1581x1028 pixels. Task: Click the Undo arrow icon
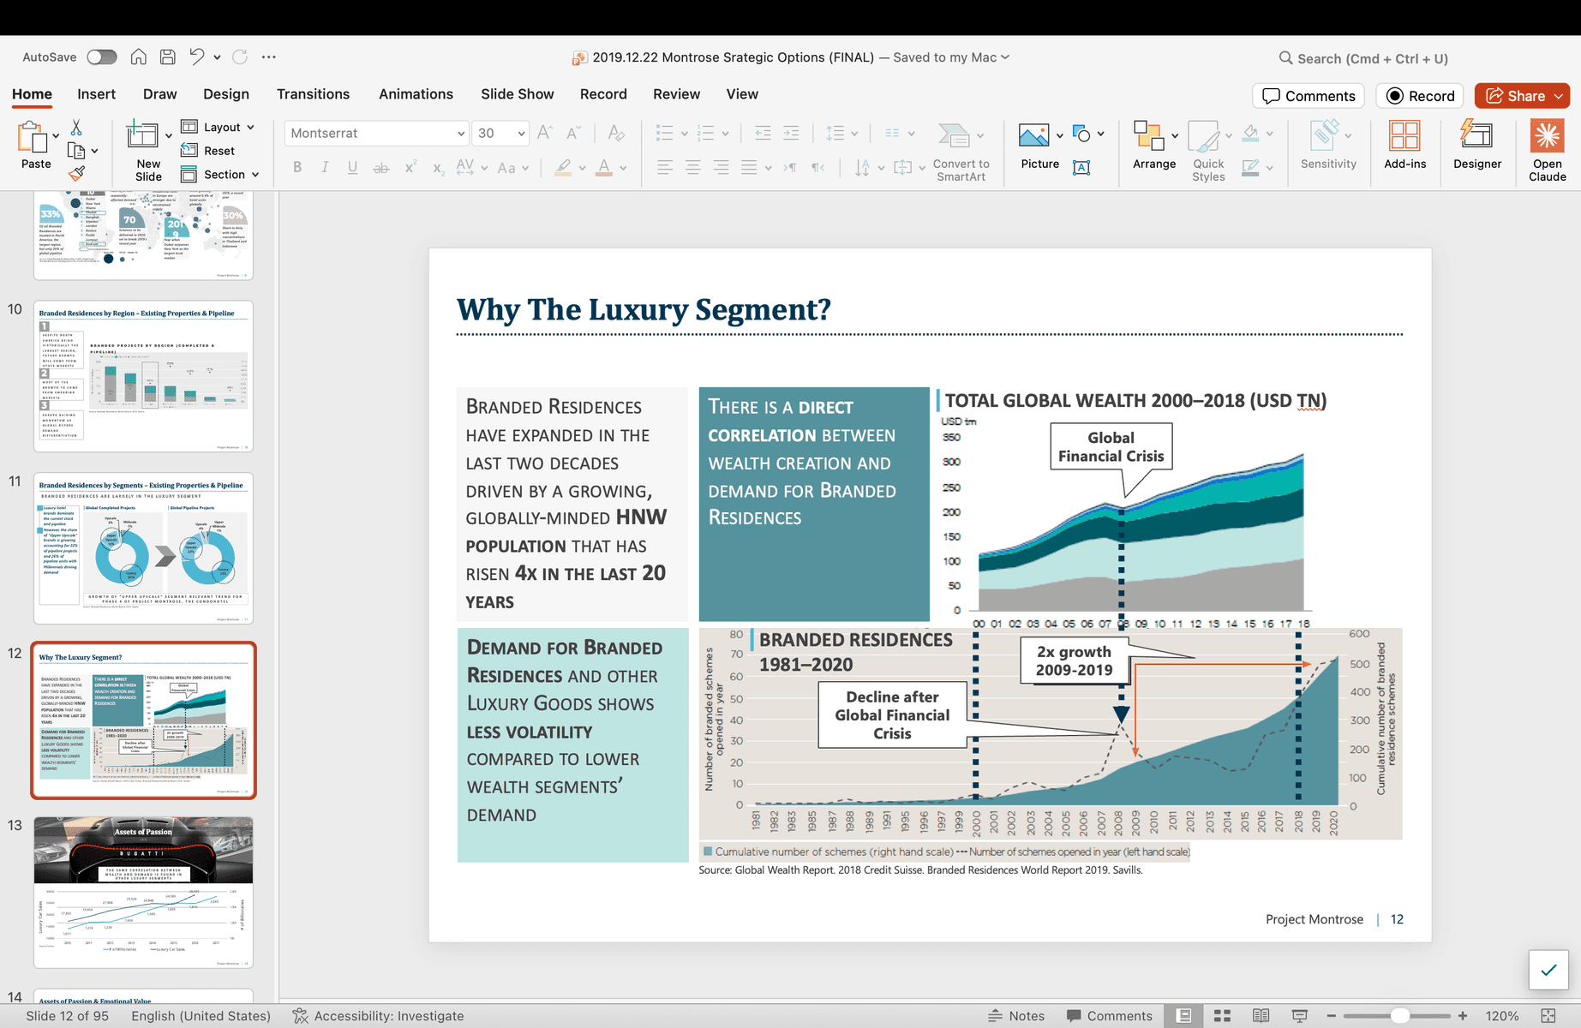[x=197, y=57]
